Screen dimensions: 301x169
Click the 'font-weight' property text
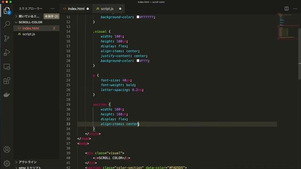(x=111, y=85)
